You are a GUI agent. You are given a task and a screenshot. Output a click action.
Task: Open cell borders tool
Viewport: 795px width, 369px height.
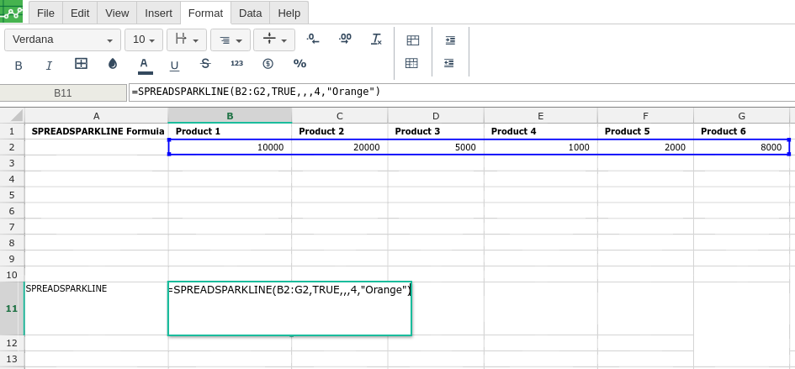pos(81,63)
